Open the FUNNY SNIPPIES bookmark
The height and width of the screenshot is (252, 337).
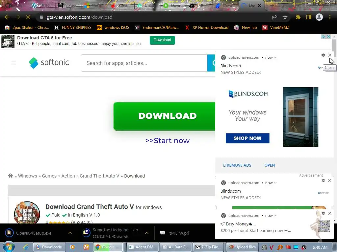click(73, 28)
